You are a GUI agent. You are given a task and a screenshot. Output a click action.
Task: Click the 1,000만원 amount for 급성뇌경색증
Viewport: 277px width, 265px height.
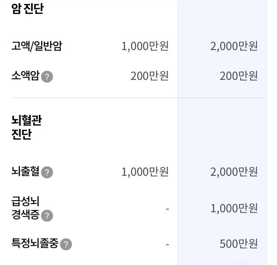[x=234, y=208]
